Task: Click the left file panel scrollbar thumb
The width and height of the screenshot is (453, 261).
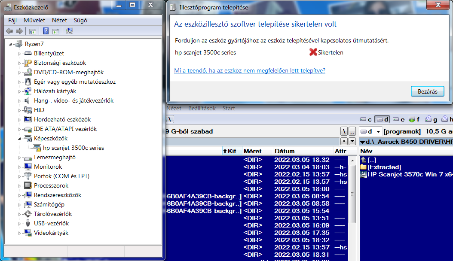Action: (352, 194)
